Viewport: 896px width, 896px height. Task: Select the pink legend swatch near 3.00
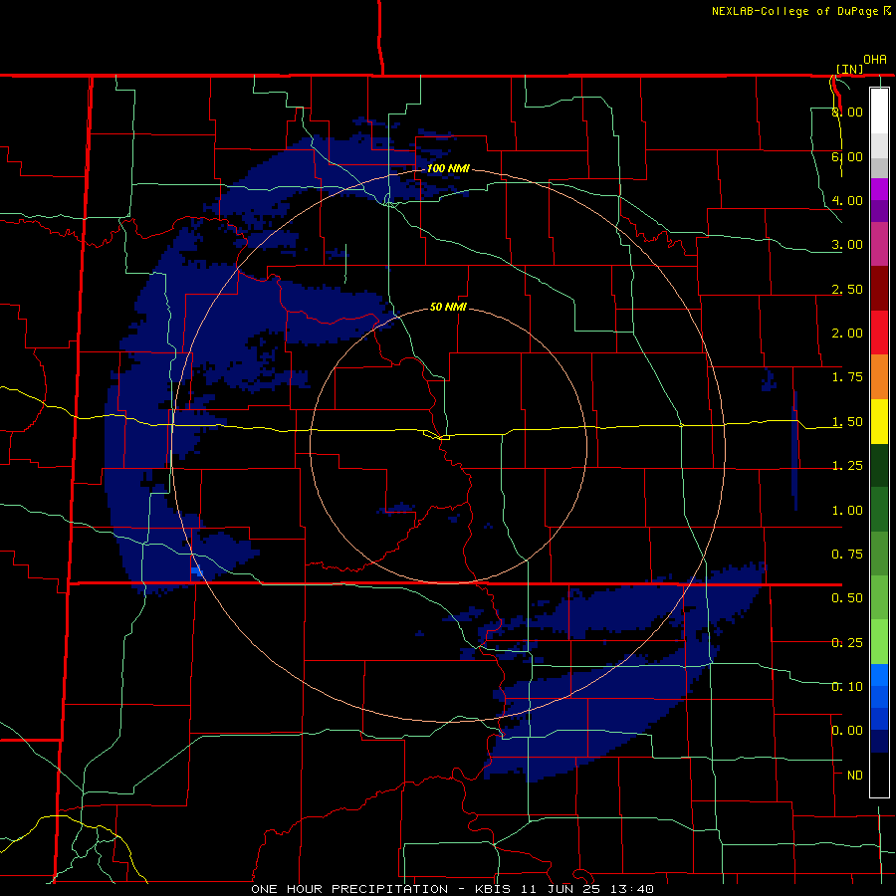coord(879,244)
